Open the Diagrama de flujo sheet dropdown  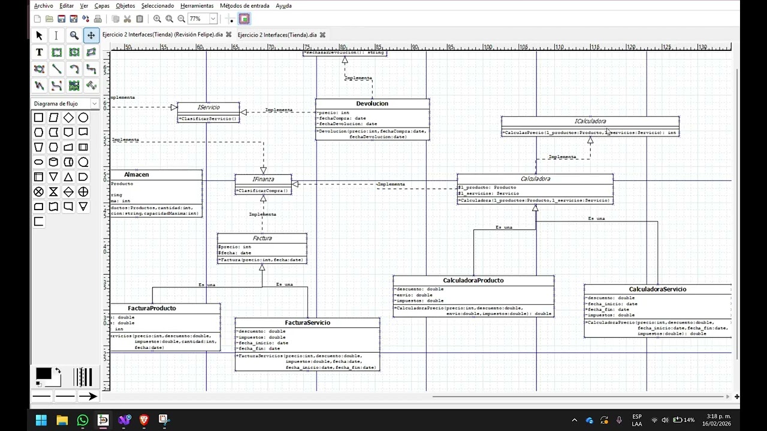click(65, 104)
